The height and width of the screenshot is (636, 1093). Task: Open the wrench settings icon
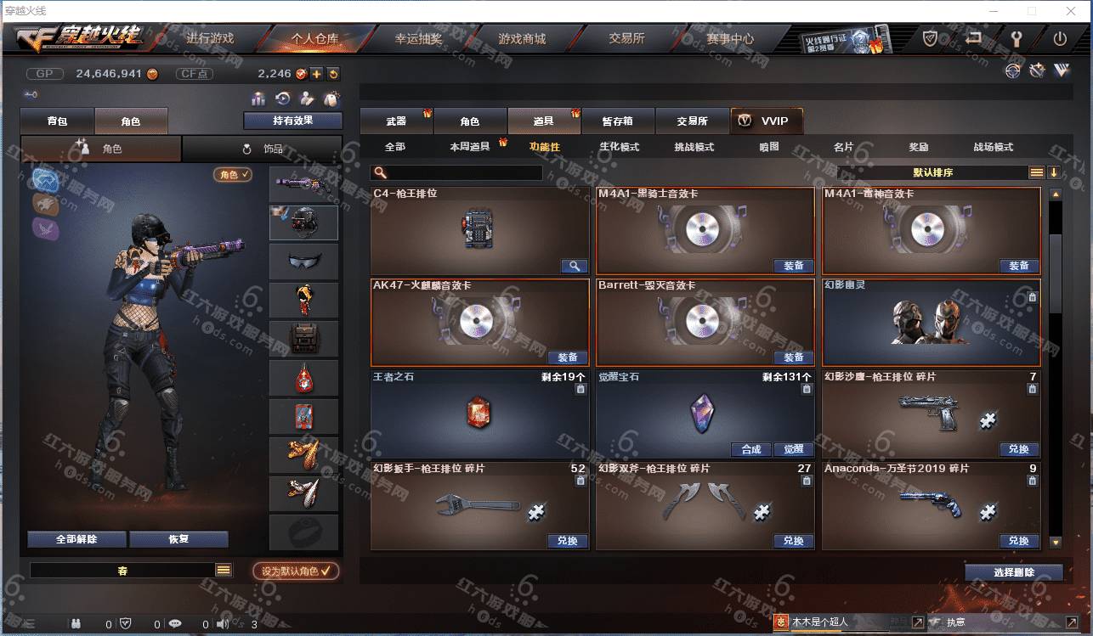1016,38
